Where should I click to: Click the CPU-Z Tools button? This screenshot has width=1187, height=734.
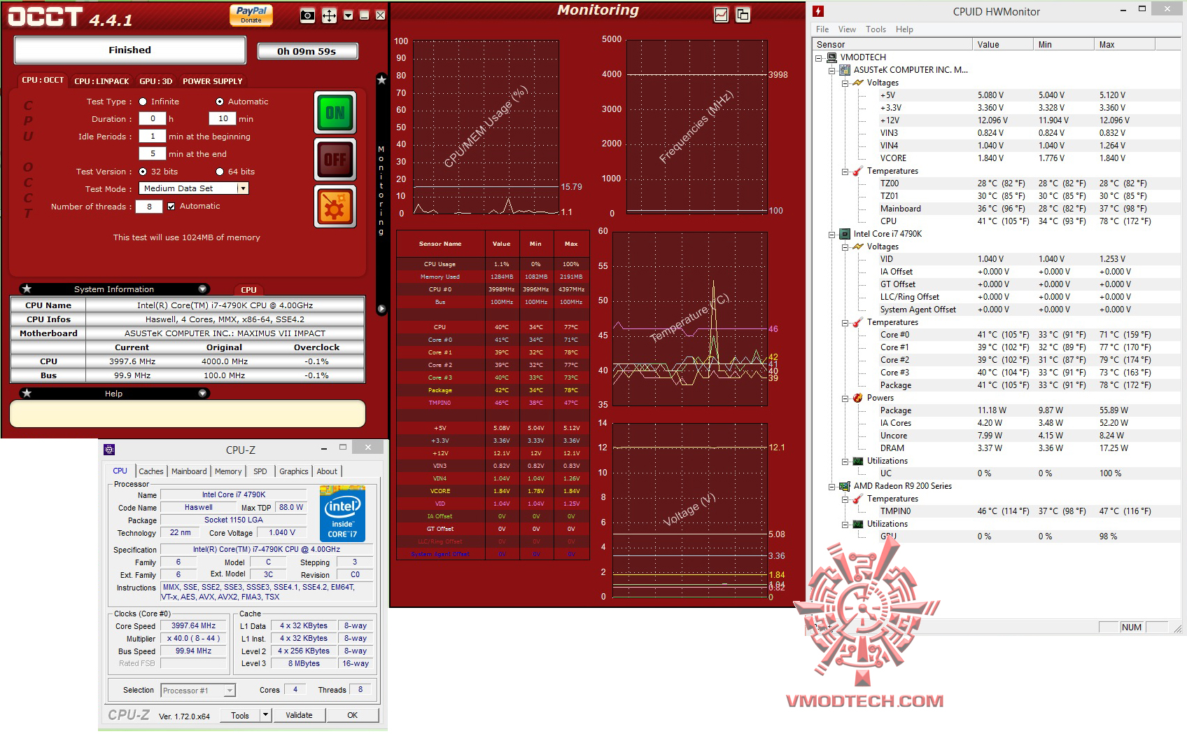(x=240, y=715)
